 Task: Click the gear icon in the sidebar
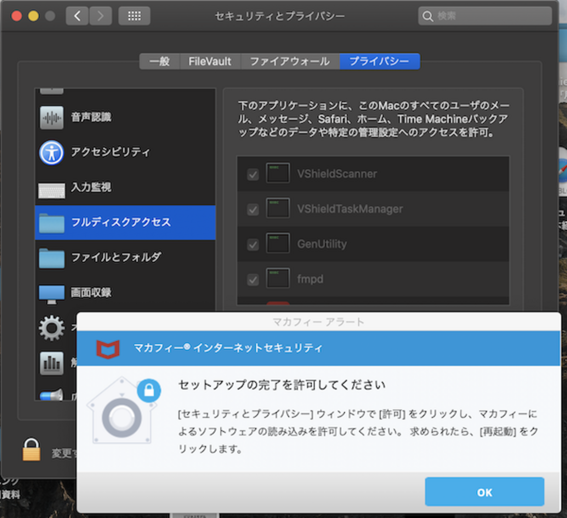pyautogui.click(x=51, y=328)
